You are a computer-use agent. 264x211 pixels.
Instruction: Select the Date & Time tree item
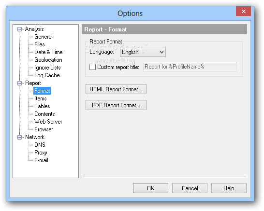(48, 52)
